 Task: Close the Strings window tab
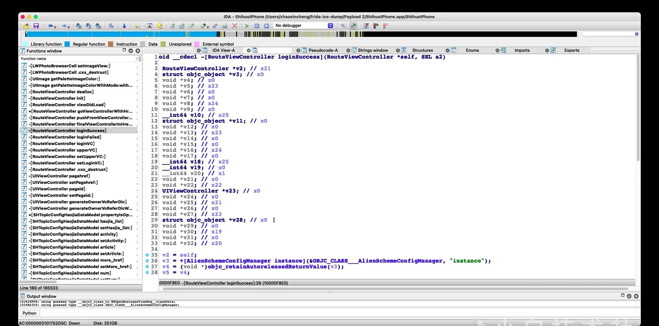click(348, 50)
